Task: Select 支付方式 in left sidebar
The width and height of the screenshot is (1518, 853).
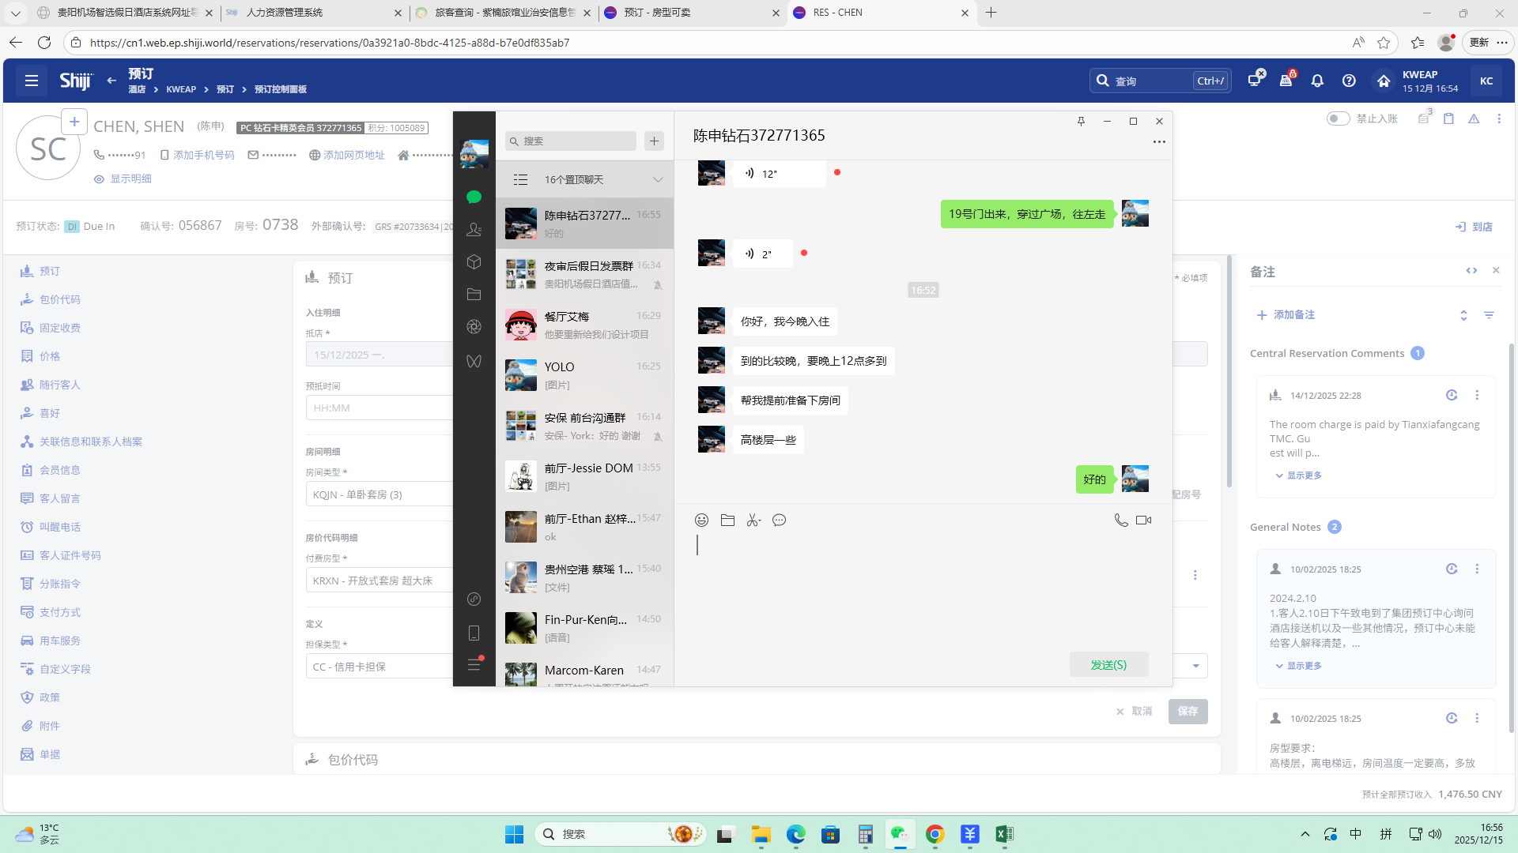Action: [60, 612]
